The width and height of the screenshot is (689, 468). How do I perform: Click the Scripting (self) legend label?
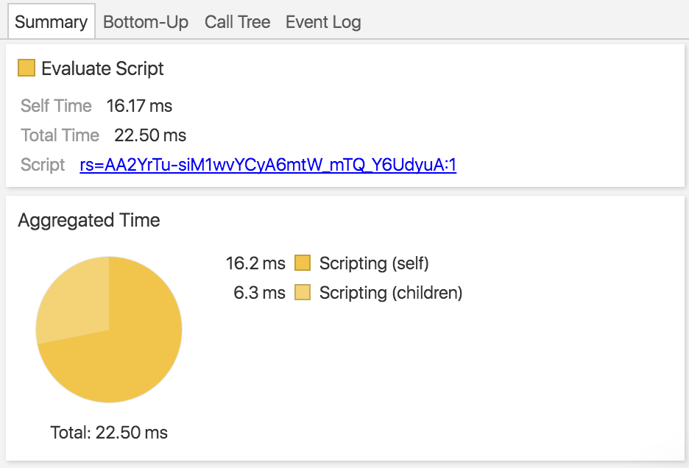pyautogui.click(x=373, y=263)
